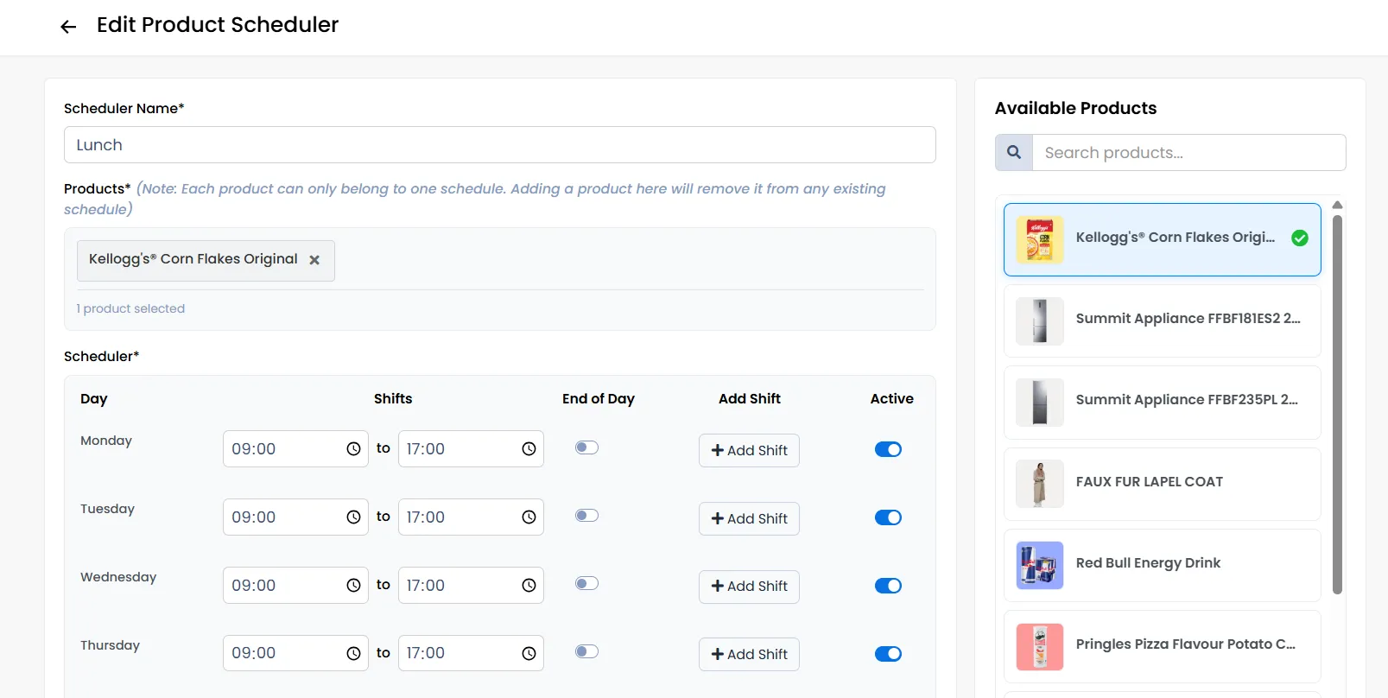The height and width of the screenshot is (698, 1388).
Task: Open Wednesday start time clock picker
Action: [353, 586]
